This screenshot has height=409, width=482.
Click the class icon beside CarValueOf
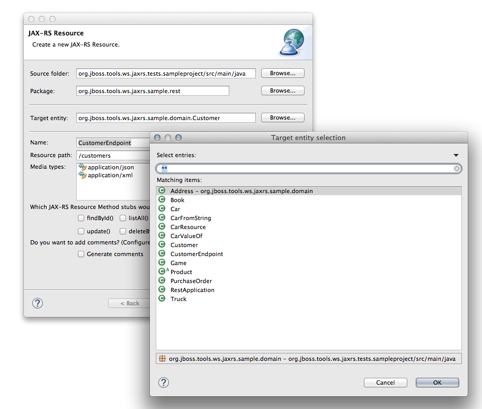tap(162, 235)
